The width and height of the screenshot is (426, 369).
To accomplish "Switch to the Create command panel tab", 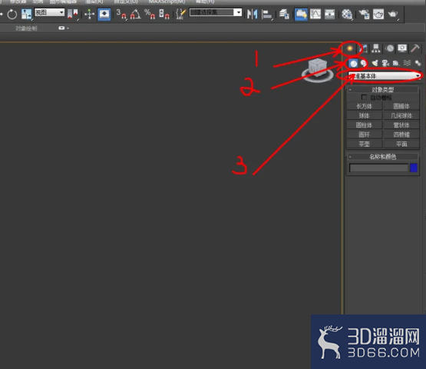I will click(350, 48).
